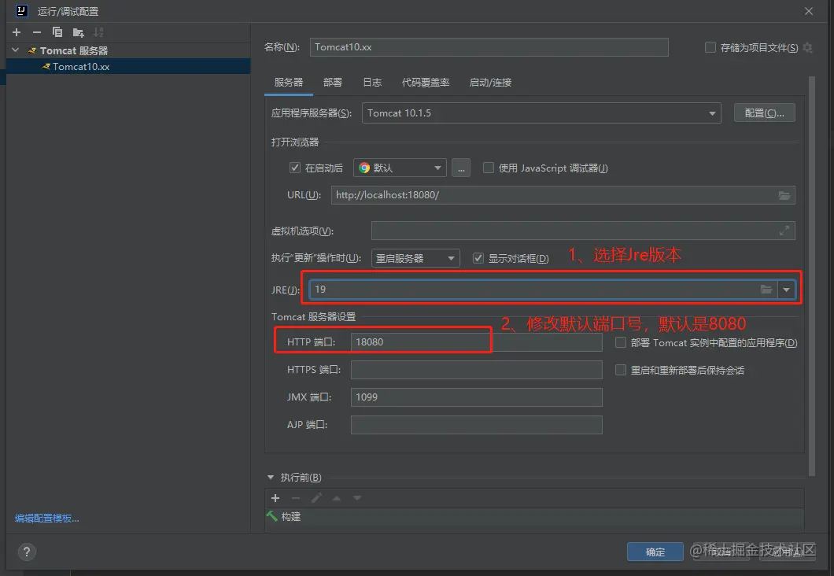Close the 运行/调试配置 dialog

click(809, 11)
